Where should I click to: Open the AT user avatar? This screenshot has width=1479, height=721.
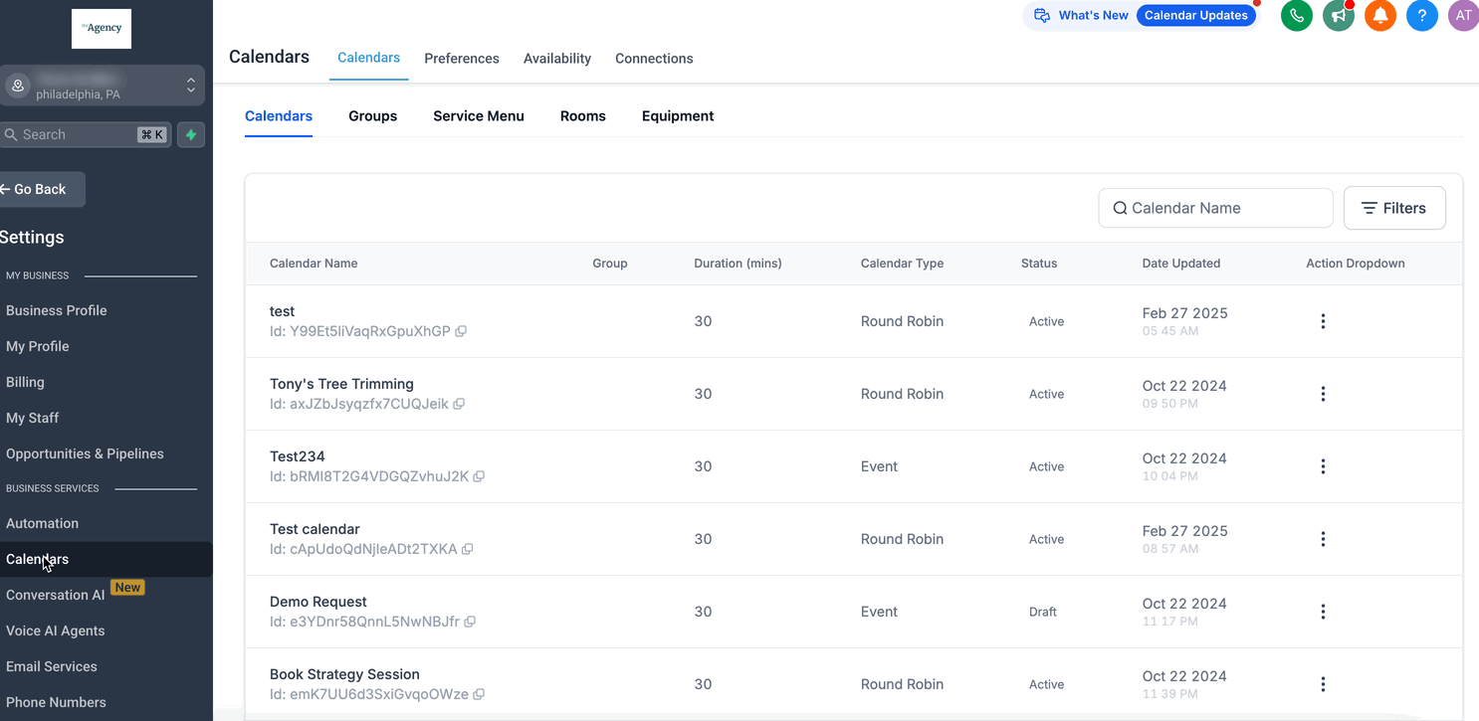click(x=1463, y=16)
